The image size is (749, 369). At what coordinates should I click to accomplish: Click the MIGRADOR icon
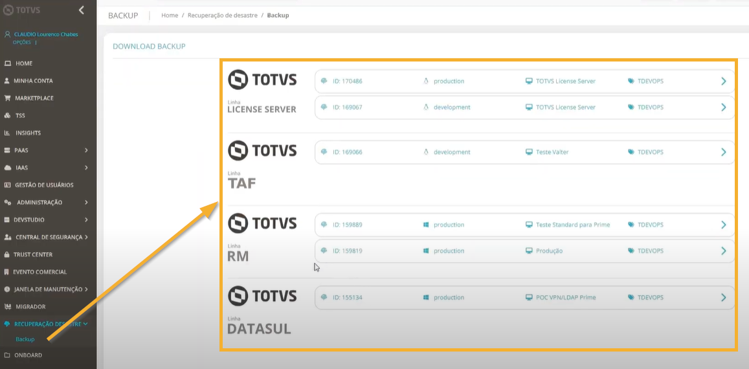[7, 306]
